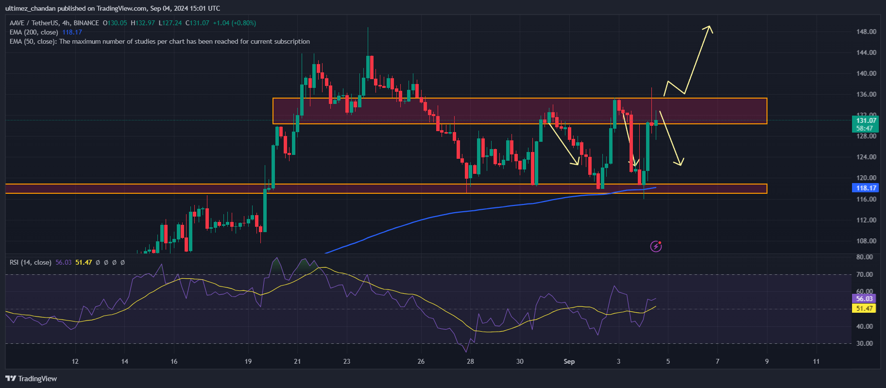Viewport: 886px width, 388px height.
Task: Select the EMA (50, close) subscription limit message
Action: pyautogui.click(x=160, y=41)
